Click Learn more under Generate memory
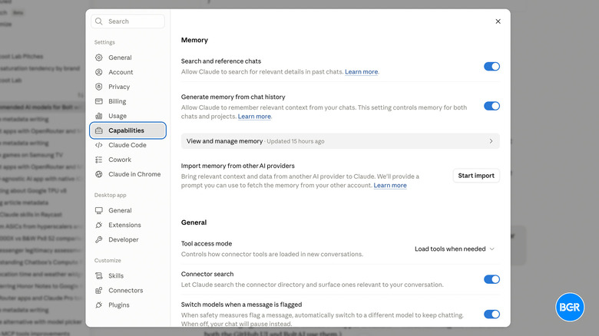Image resolution: width=599 pixels, height=336 pixels. coord(254,117)
